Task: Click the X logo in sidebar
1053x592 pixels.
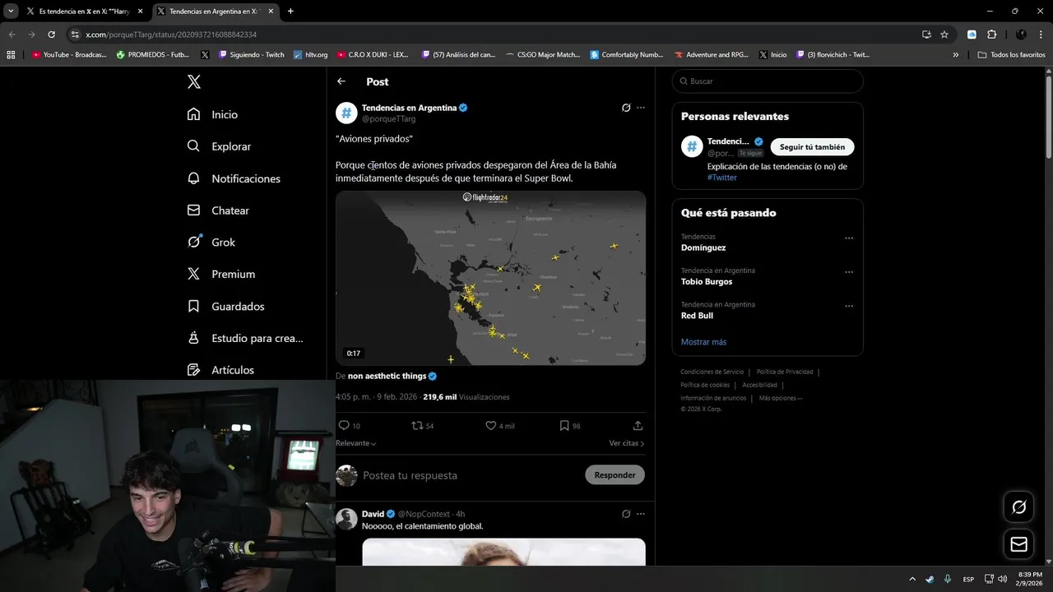Action: (x=193, y=81)
